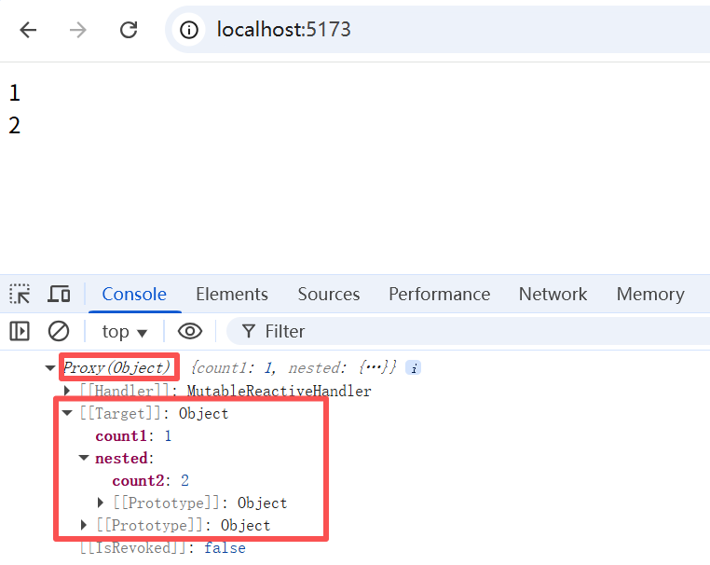Select the [[IsRevoked]]: false row
The height and width of the screenshot is (565, 710).
coord(163,548)
